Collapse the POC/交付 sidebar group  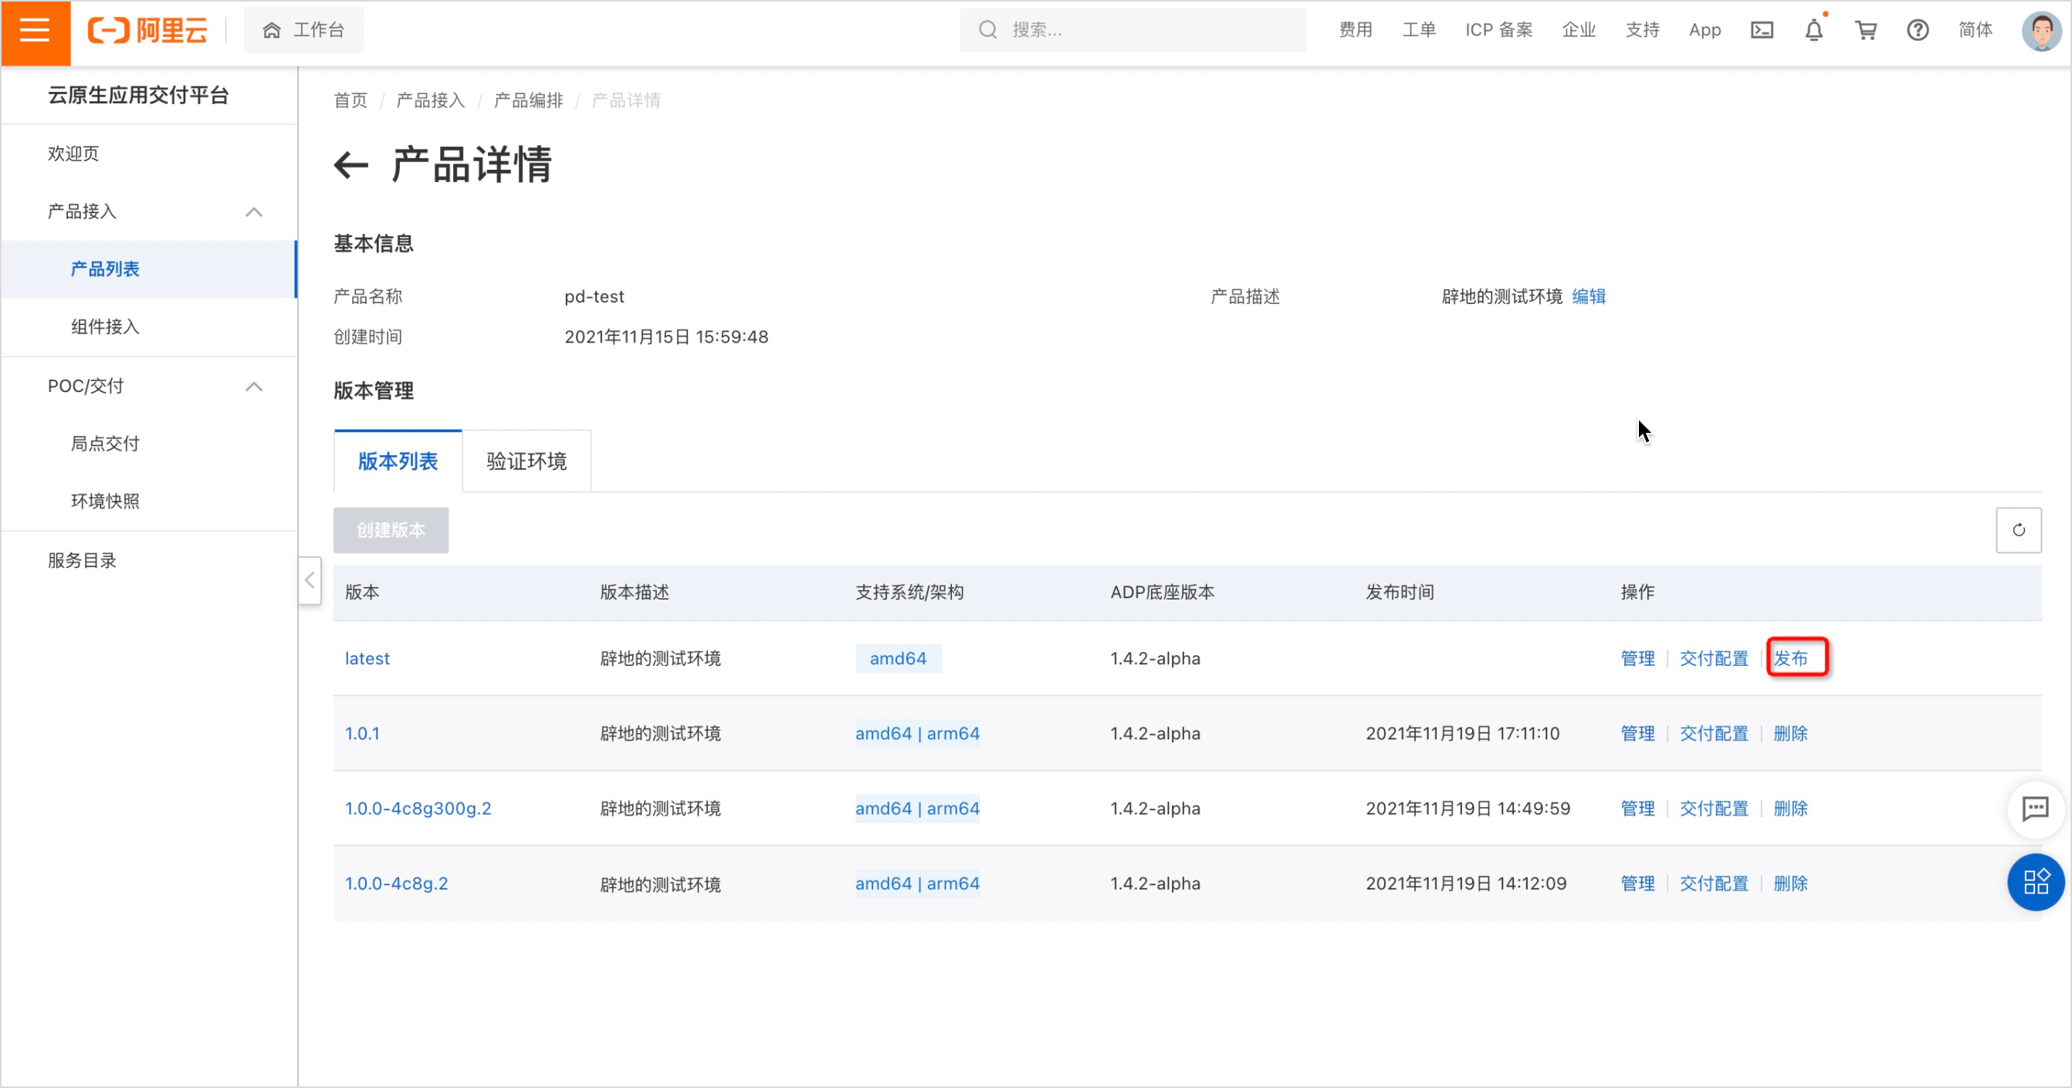tap(254, 387)
